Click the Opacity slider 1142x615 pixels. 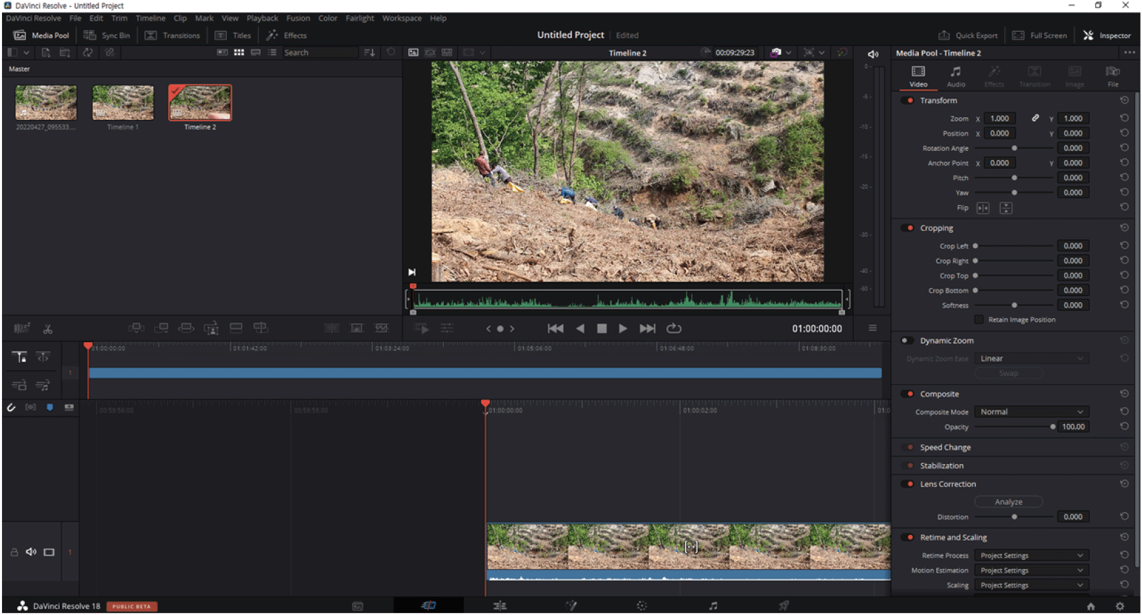pos(1014,427)
